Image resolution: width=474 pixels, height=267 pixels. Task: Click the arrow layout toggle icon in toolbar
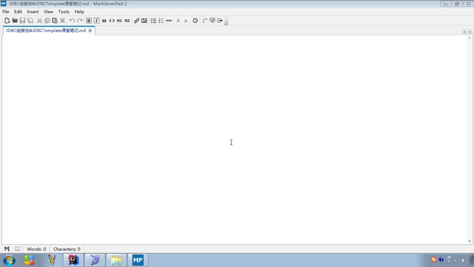click(x=205, y=21)
